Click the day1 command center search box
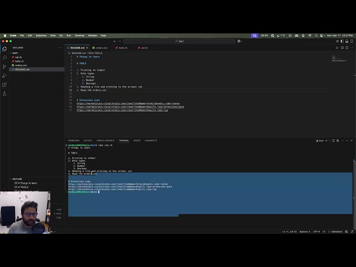 tap(179, 41)
